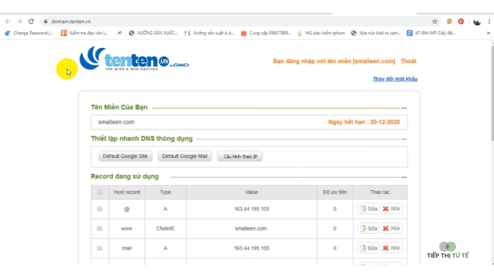The image size is (494, 278).
Task: Click the smalleen.com domain name text
Action: click(116, 122)
